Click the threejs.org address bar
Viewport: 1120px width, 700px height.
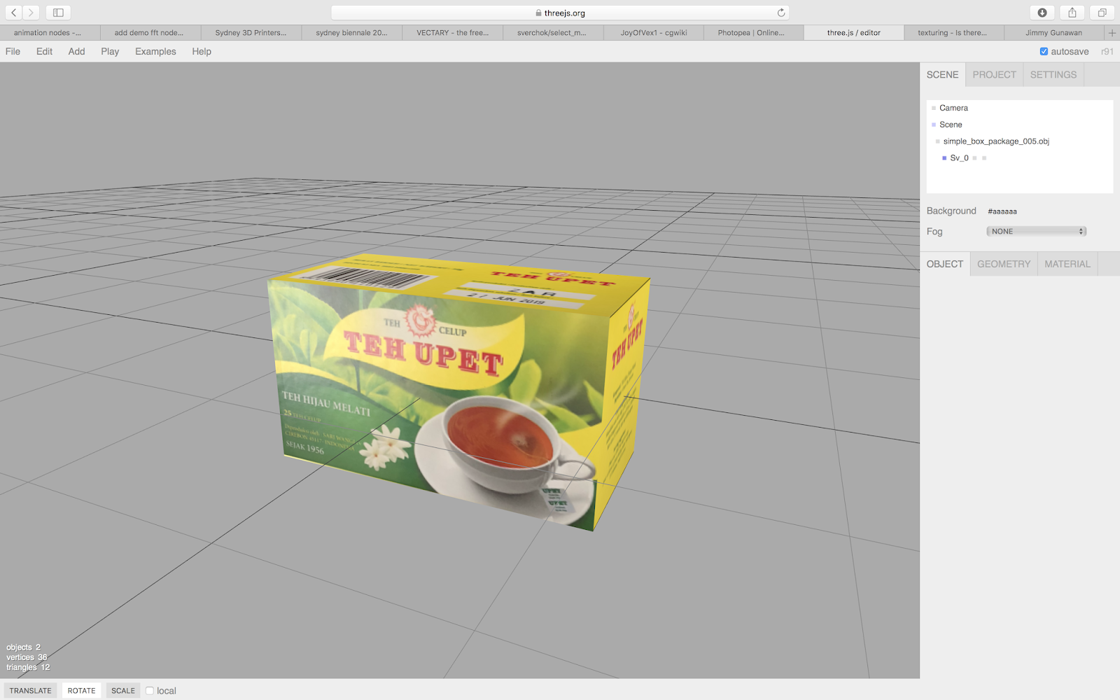pos(560,13)
